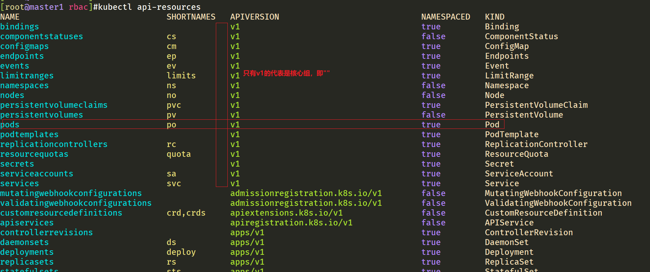Select the 'daemonsets' resource name
Viewport: 650px width, 272px height.
24,242
